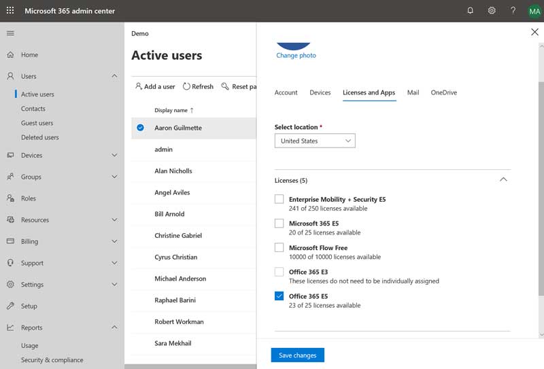Click the Roles icon in sidebar
Screen dimensions: 544x369
click(x=10, y=198)
